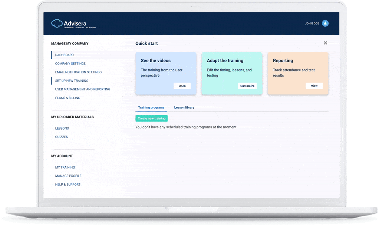The height and width of the screenshot is (226, 379).
Task: Navigate to Plans & Billing
Action: (x=67, y=98)
